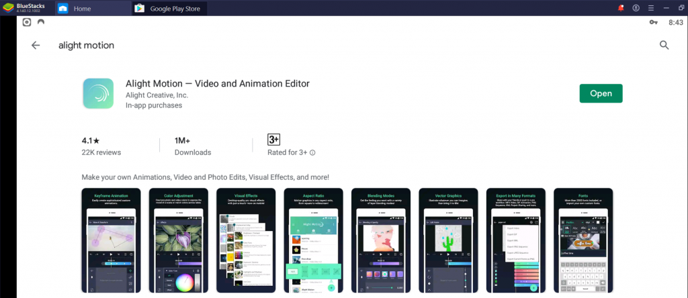Click the Downloads label
The width and height of the screenshot is (688, 298).
click(193, 152)
